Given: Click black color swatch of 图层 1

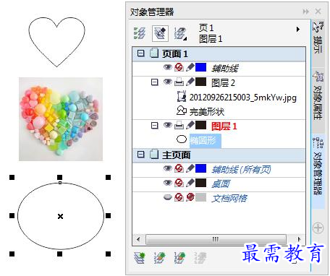Looking at the screenshot, I should coord(200,125).
